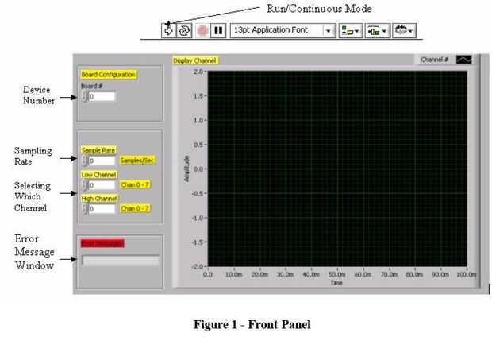Click the 100.0m time axis value
This screenshot has width=492, height=337.
click(x=467, y=275)
